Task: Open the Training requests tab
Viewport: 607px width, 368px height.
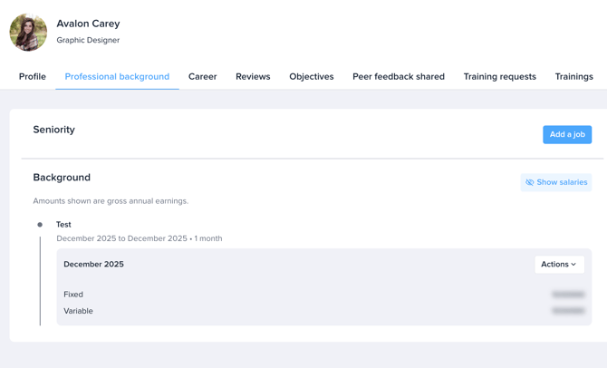Action: tap(500, 77)
